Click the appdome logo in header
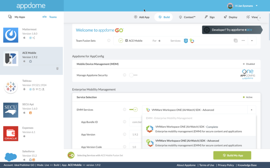The height and width of the screenshot is (168, 270). (x=31, y=6)
